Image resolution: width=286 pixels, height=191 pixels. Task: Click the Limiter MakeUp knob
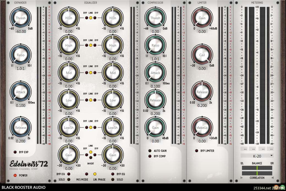[202, 128]
